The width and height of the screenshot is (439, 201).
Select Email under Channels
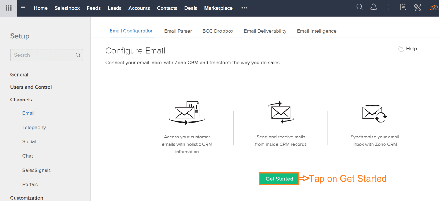pos(29,113)
